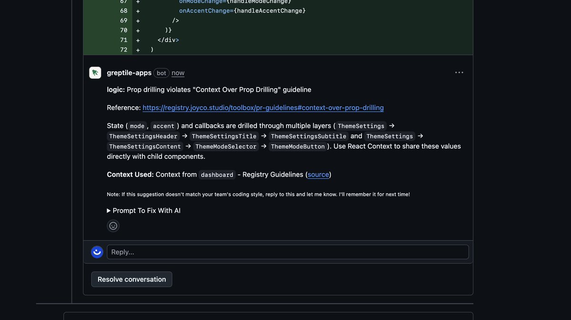
Task: Add an emoji reaction with smiley icon
Action: pos(113,226)
